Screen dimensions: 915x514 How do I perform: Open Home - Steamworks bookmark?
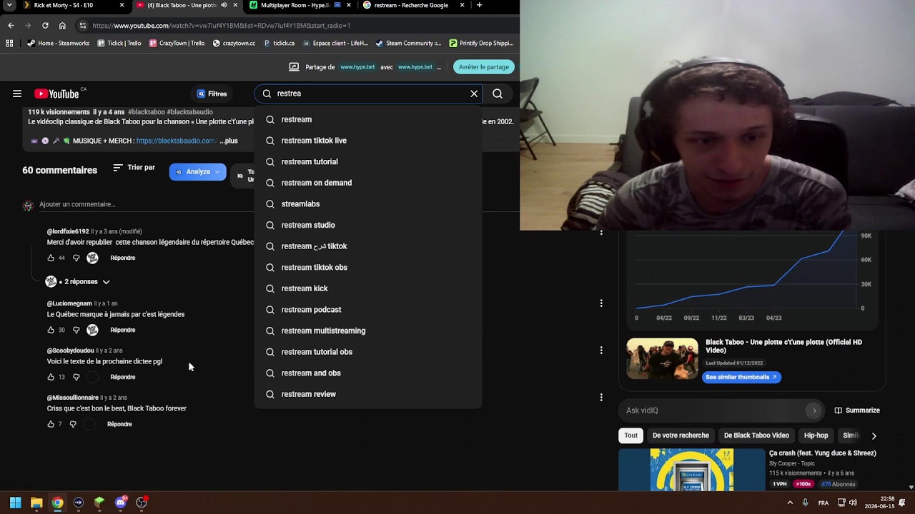pos(58,43)
